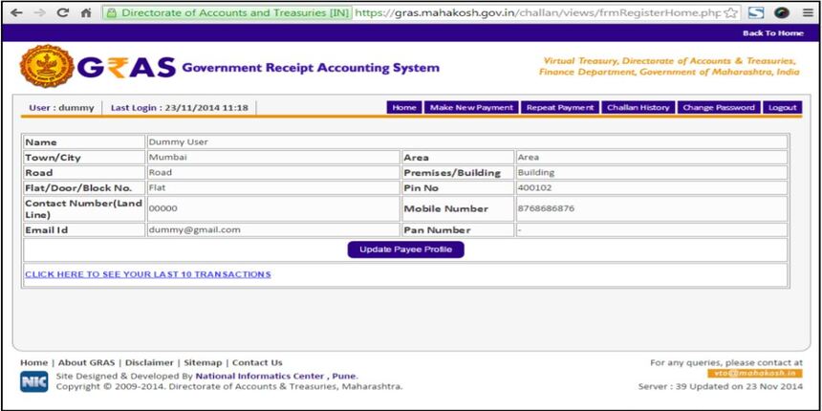Image resolution: width=822 pixels, height=411 pixels.
Task: Open last 10 transactions link
Action: 148,274
